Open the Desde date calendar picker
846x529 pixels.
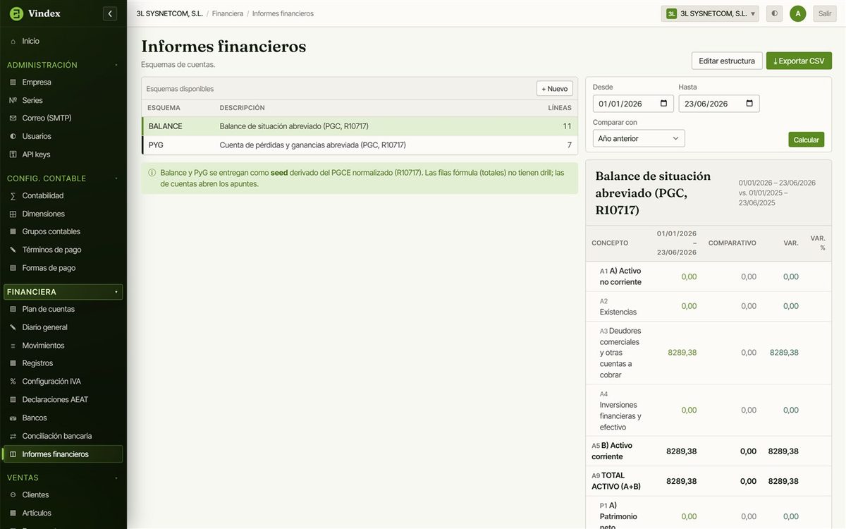[663, 104]
